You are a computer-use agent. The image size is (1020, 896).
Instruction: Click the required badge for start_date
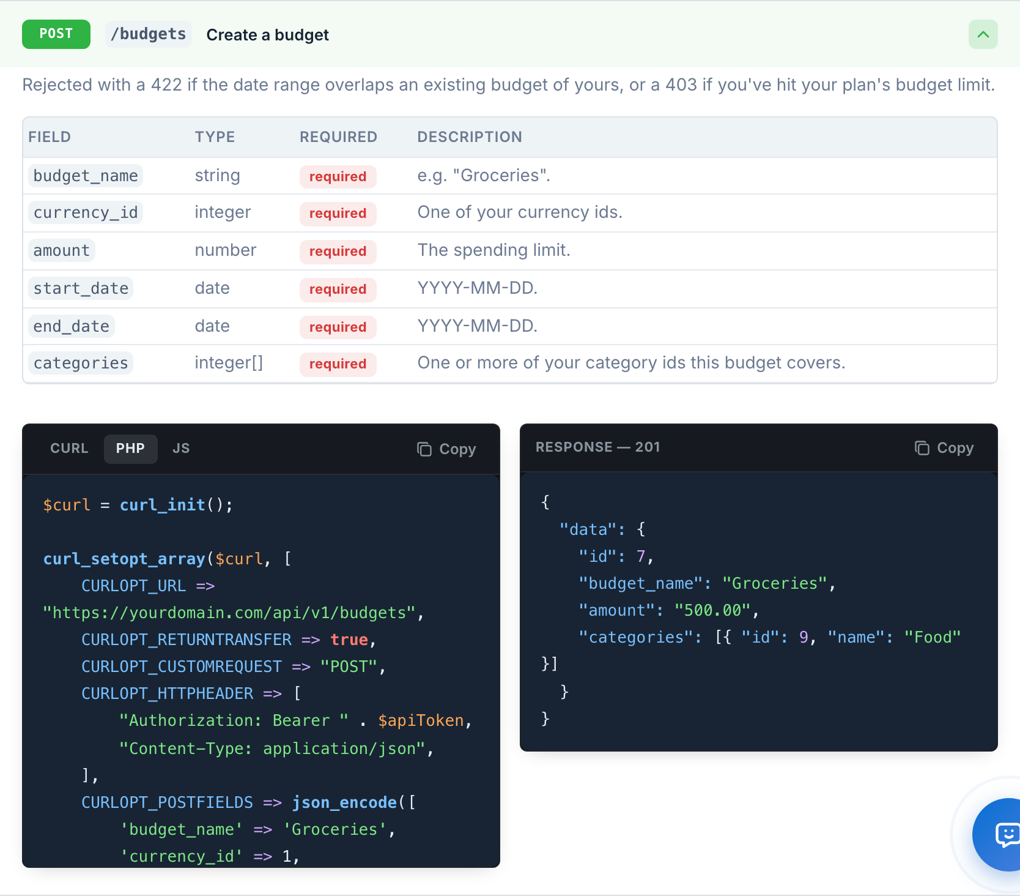[x=338, y=289]
